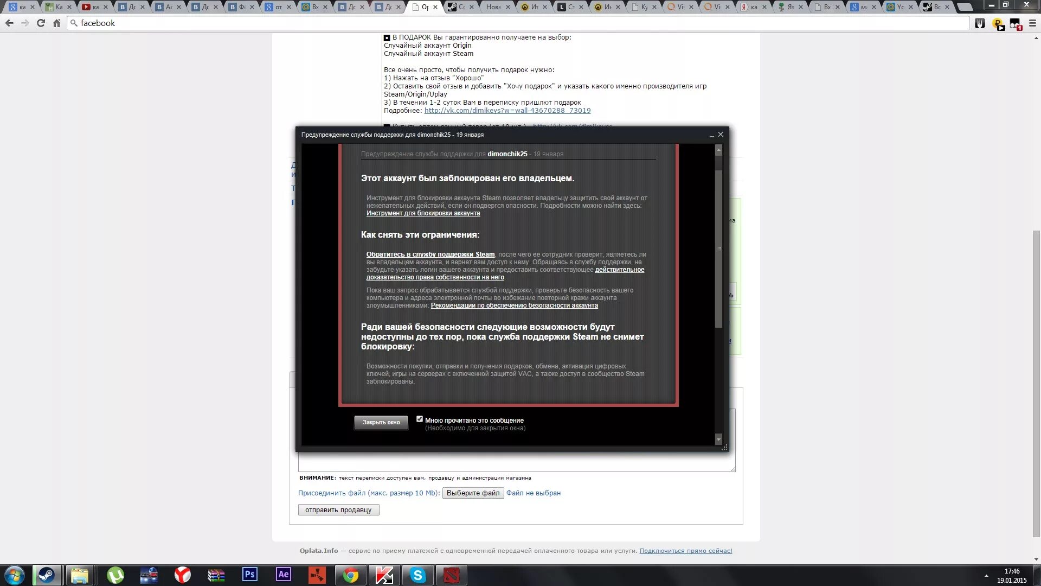Click the browser page vertical scrollbar thumb
Screen dimensions: 1041x586
point(1037,384)
